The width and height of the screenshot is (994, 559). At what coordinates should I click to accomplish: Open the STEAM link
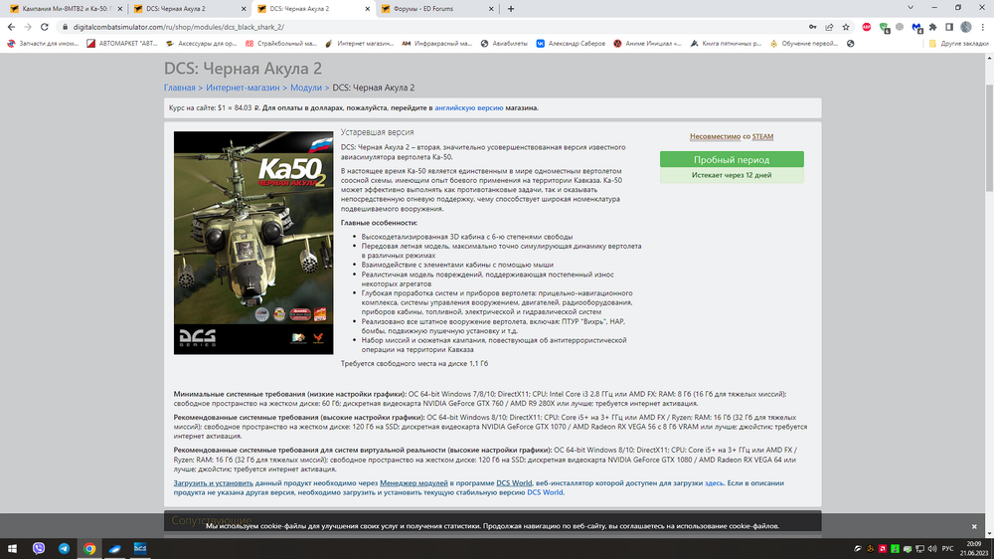[x=762, y=136]
